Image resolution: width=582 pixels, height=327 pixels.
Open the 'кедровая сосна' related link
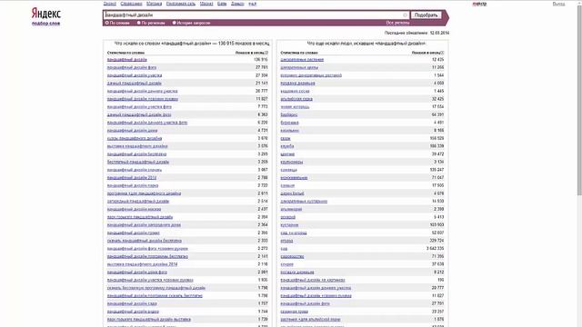click(295, 91)
